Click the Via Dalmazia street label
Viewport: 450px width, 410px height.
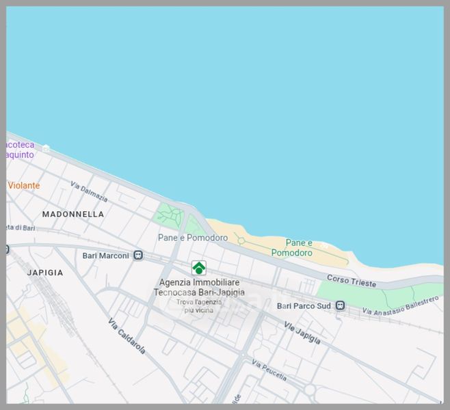pos(89,192)
